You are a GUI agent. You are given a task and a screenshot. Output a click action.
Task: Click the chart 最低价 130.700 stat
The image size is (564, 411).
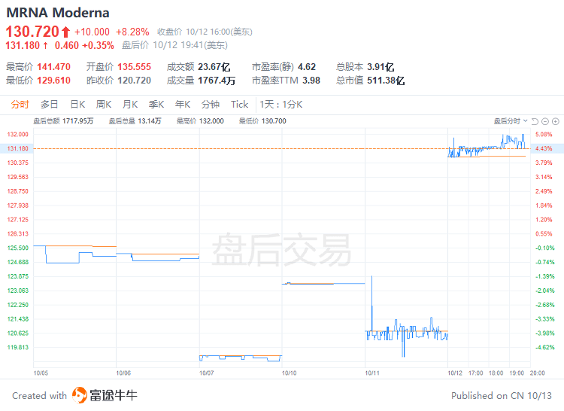[x=262, y=121]
